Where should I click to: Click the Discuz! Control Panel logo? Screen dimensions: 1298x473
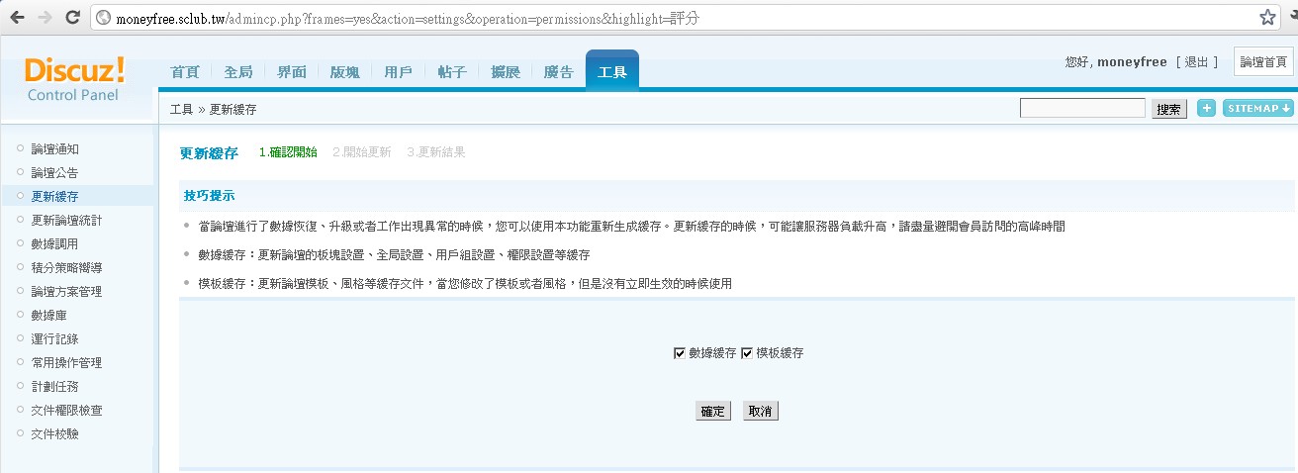tap(74, 77)
